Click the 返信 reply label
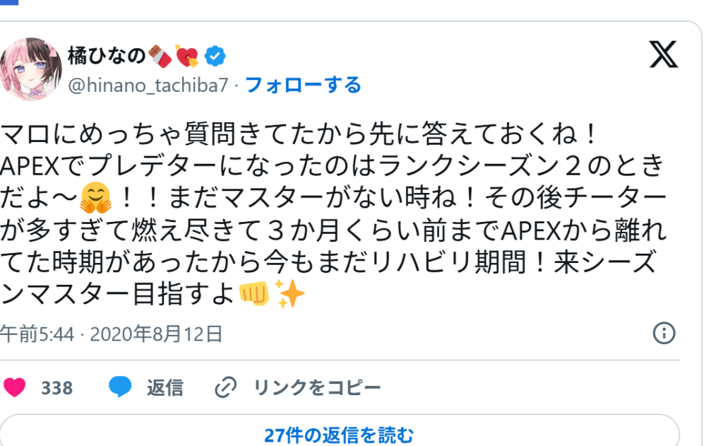Image resolution: width=723 pixels, height=446 pixels. [x=165, y=388]
